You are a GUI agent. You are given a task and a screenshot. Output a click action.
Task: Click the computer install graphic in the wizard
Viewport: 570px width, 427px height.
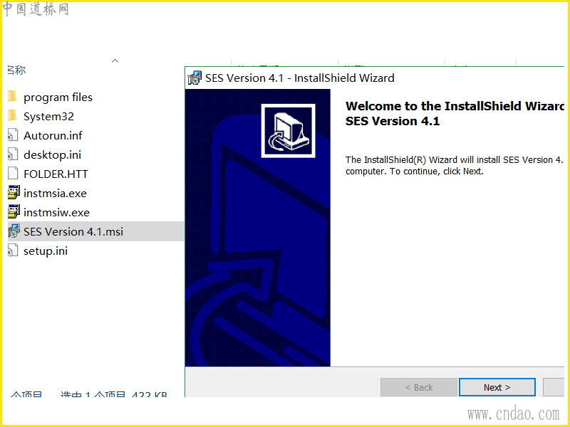289,131
